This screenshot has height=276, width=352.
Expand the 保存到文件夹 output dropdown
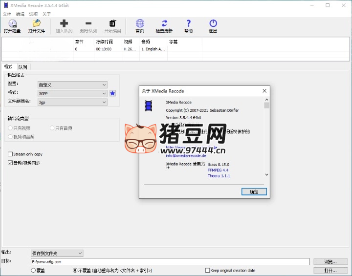point(57,254)
